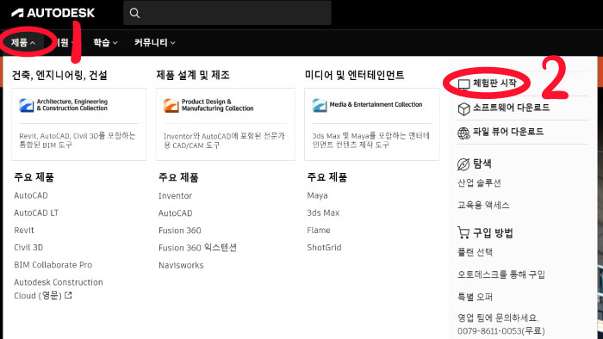Open the Product Design & Manufacturing Collection card
This screenshot has width=603, height=339.
pyautogui.click(x=226, y=125)
